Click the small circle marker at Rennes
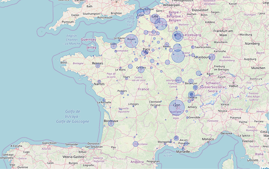 coord(98,66)
